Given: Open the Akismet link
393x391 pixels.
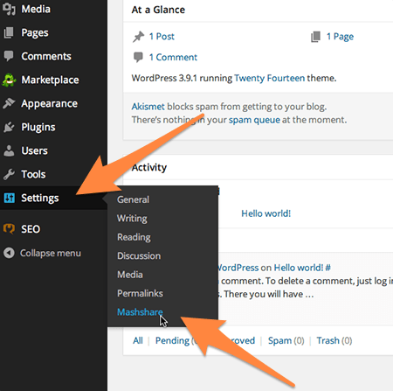Looking at the screenshot, I should point(148,107).
